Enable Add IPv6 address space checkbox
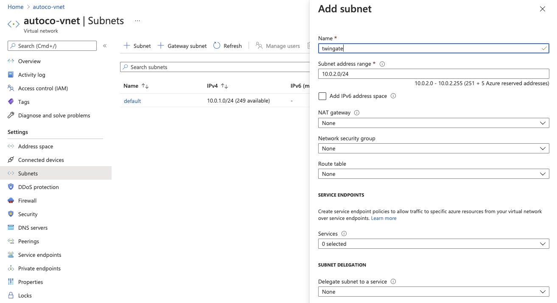This screenshot has height=303, width=557. click(x=322, y=96)
